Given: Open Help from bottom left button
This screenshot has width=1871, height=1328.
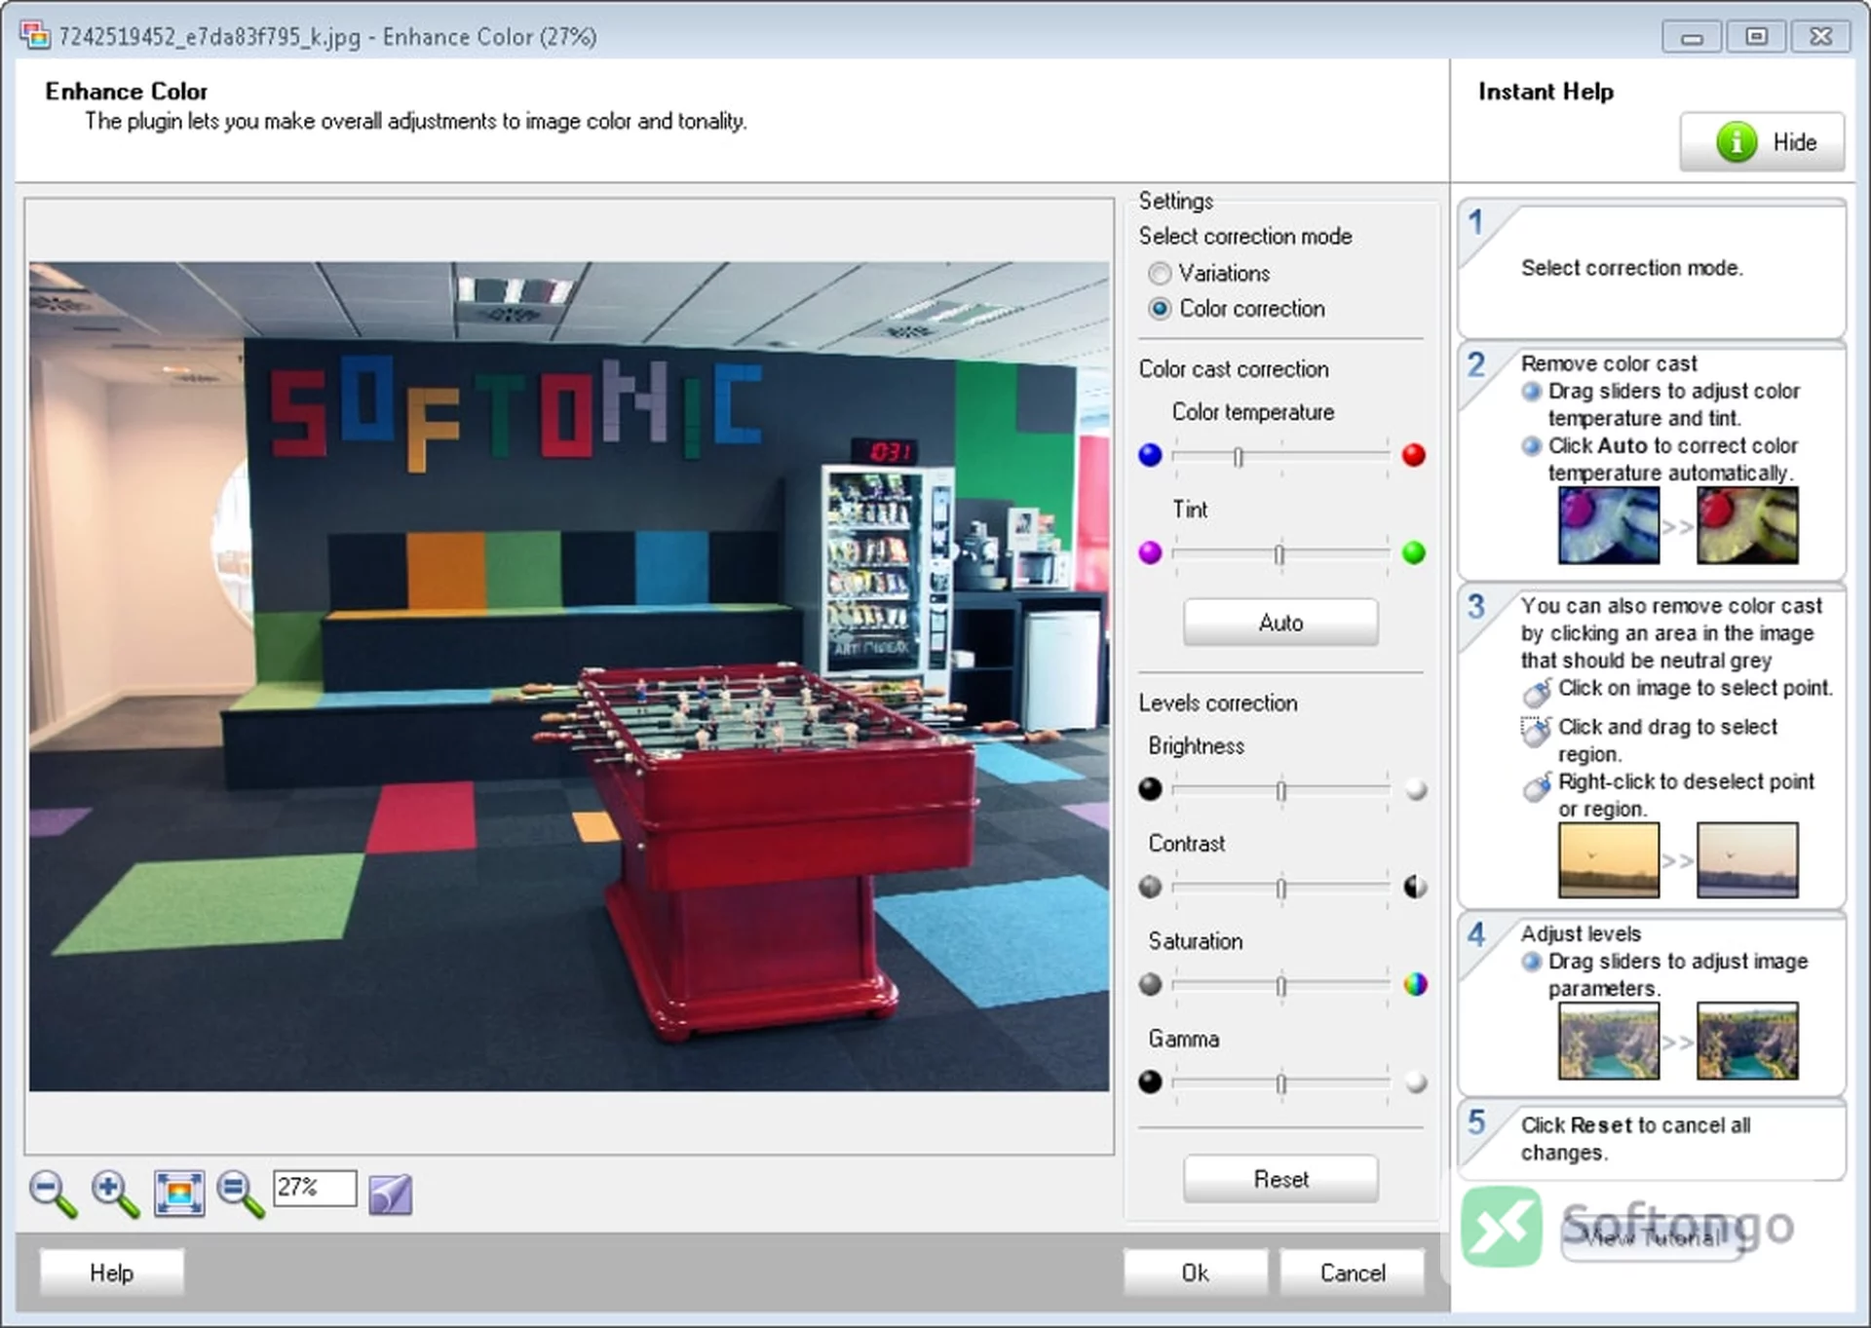Looking at the screenshot, I should (x=111, y=1272).
